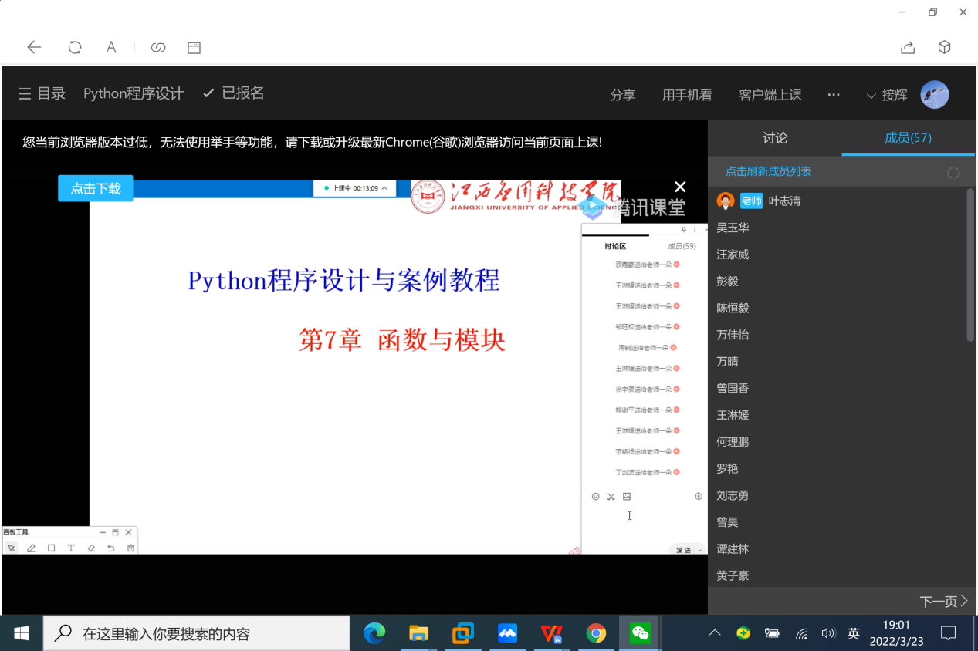Click the undo arrow in 画板工具
The height and width of the screenshot is (651, 978).
pos(111,548)
